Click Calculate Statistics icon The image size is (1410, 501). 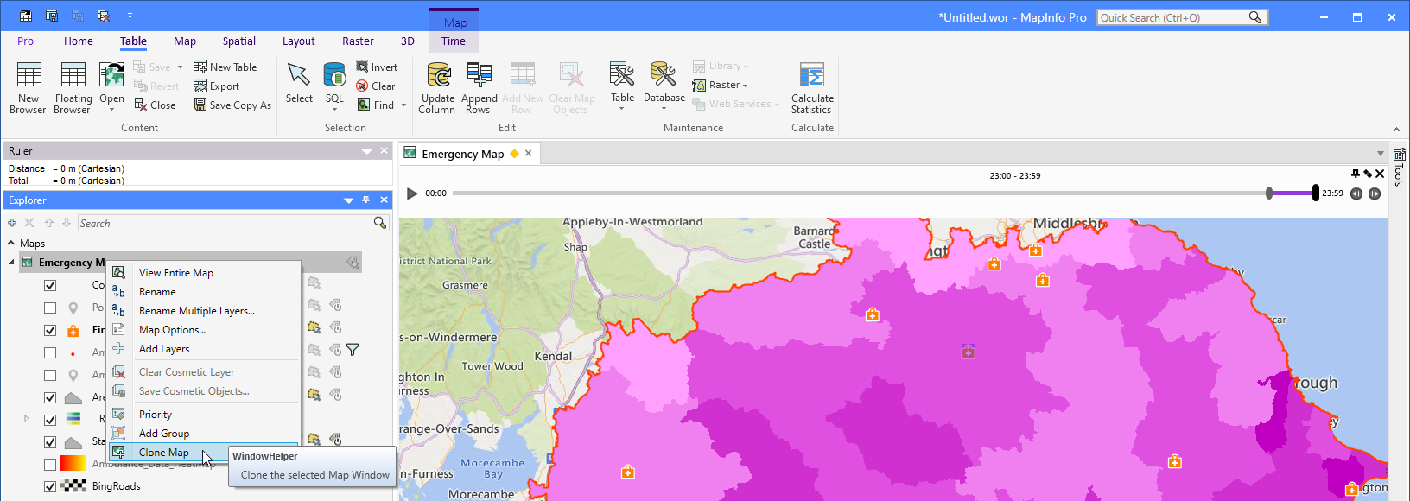(812, 75)
